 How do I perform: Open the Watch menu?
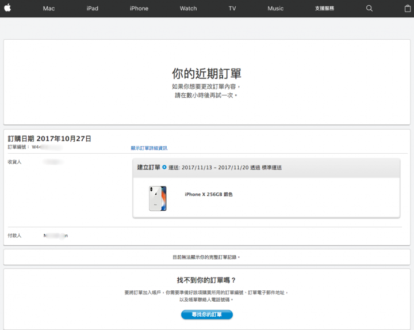click(x=188, y=9)
